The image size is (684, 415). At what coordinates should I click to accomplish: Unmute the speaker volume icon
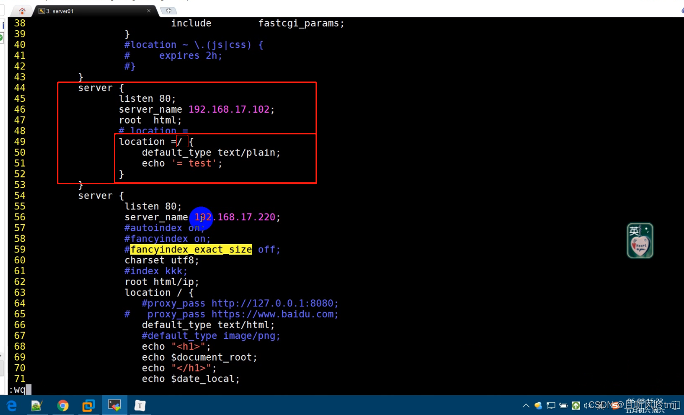587,406
